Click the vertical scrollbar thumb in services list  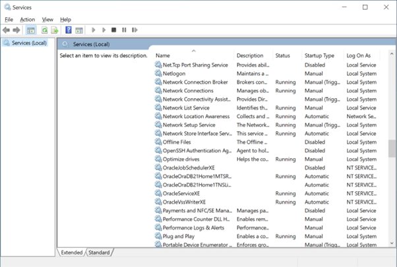coord(392,149)
